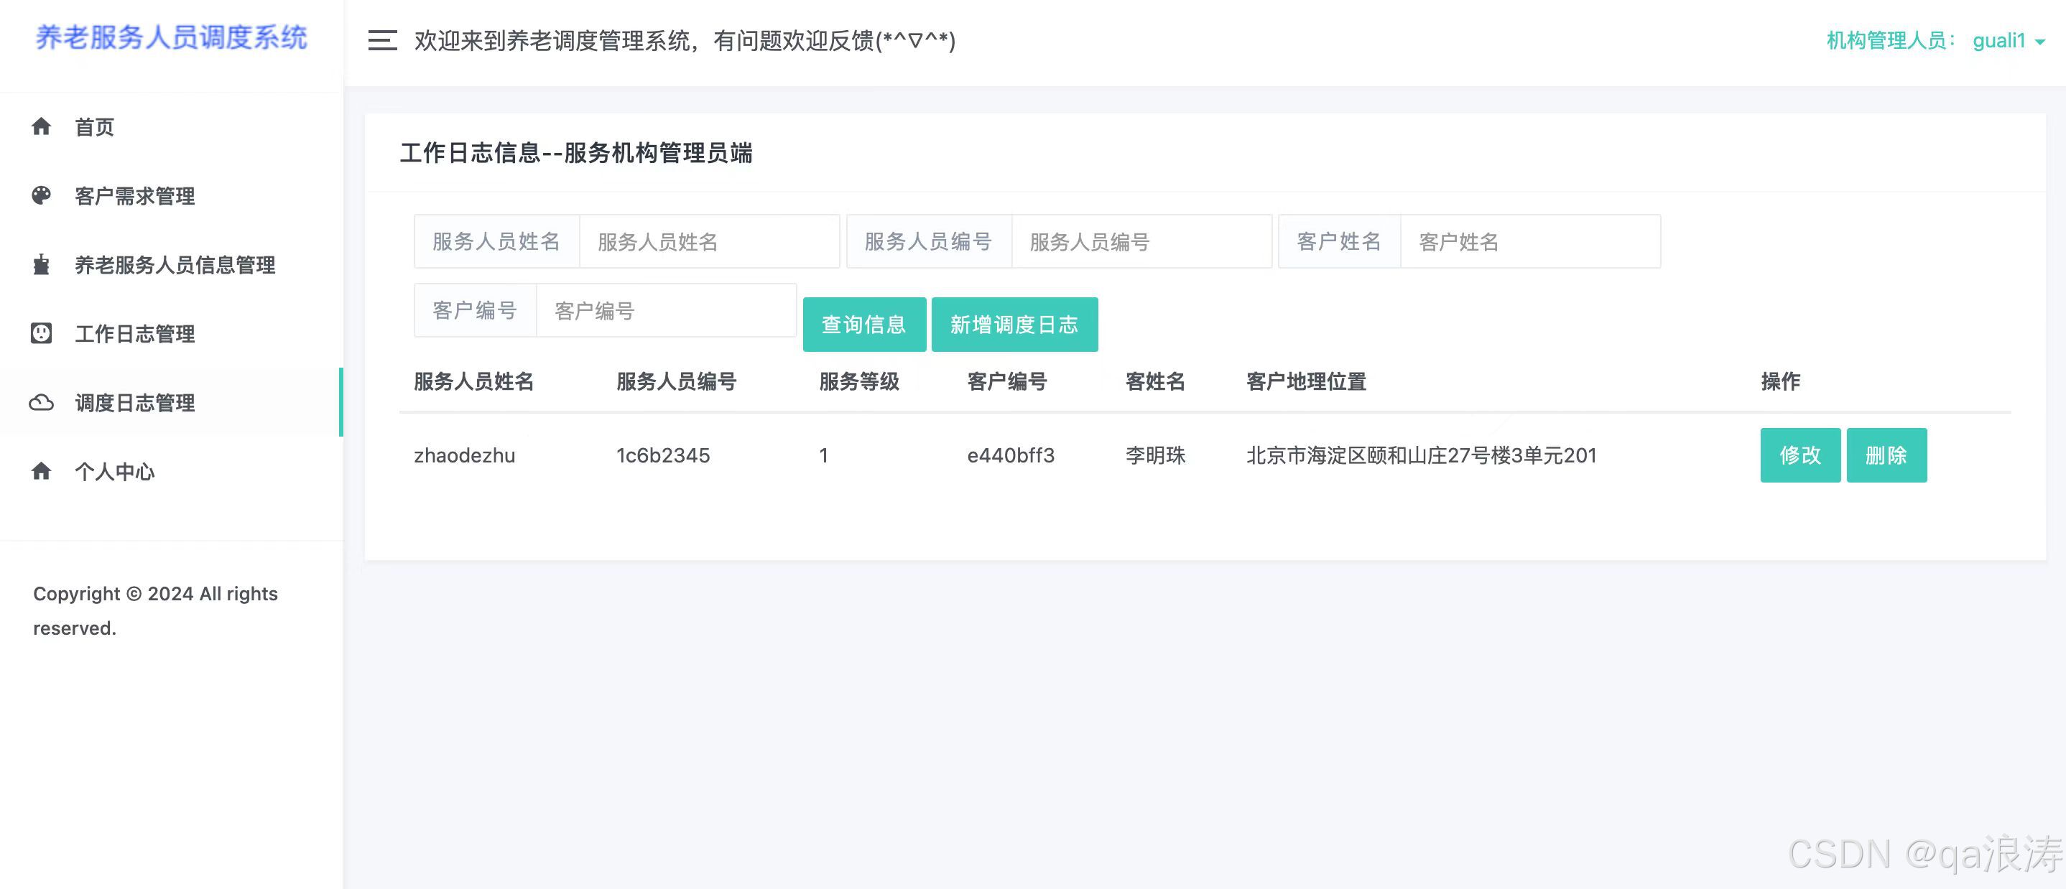Click the palette icon for 客户需求管理
2066x889 pixels.
(41, 195)
